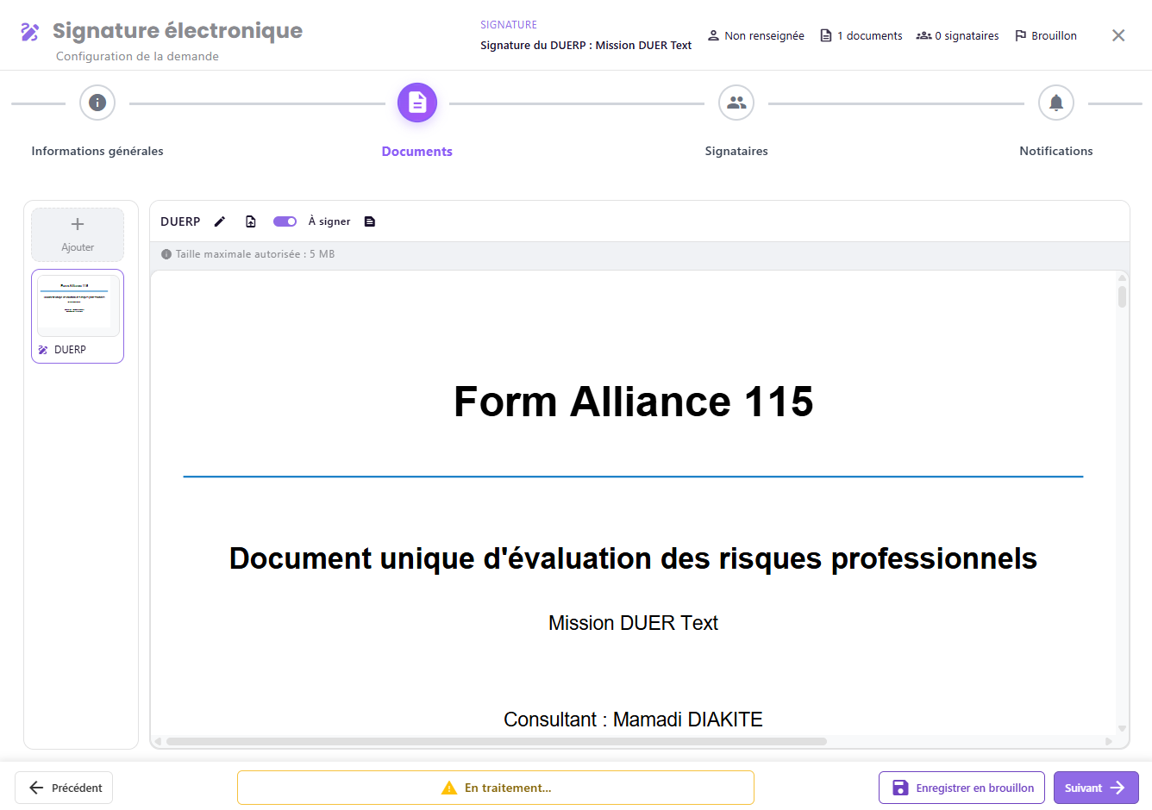Toggle the À signer switch
This screenshot has height=810, width=1152.
pos(285,221)
